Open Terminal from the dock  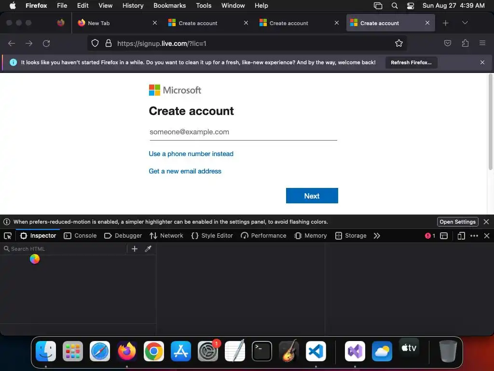(262, 351)
